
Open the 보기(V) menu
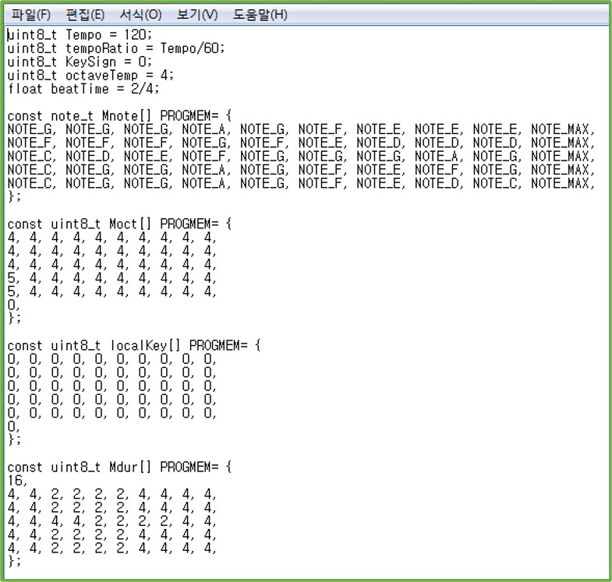[197, 15]
